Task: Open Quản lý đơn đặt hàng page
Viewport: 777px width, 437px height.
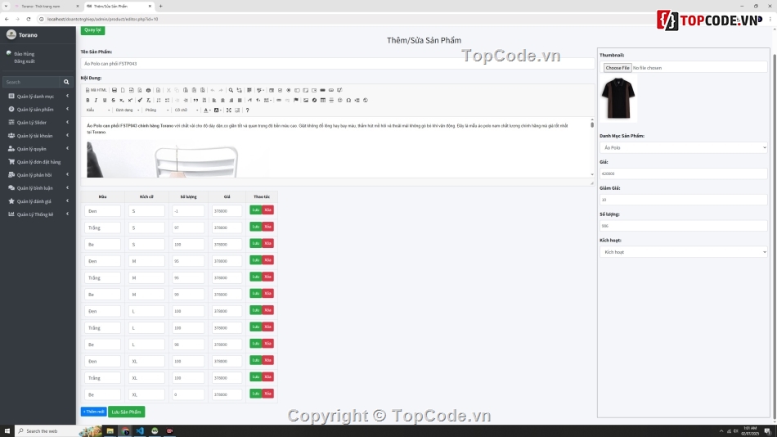Action: pyautogui.click(x=38, y=162)
